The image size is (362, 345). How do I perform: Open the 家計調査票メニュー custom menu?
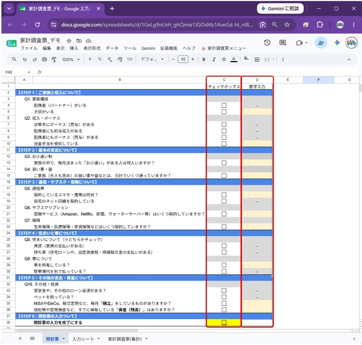coord(224,48)
